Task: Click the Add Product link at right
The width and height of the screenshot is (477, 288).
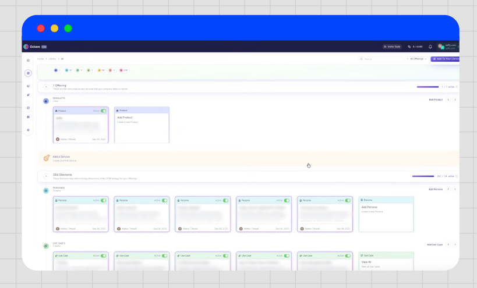Action: click(x=436, y=99)
